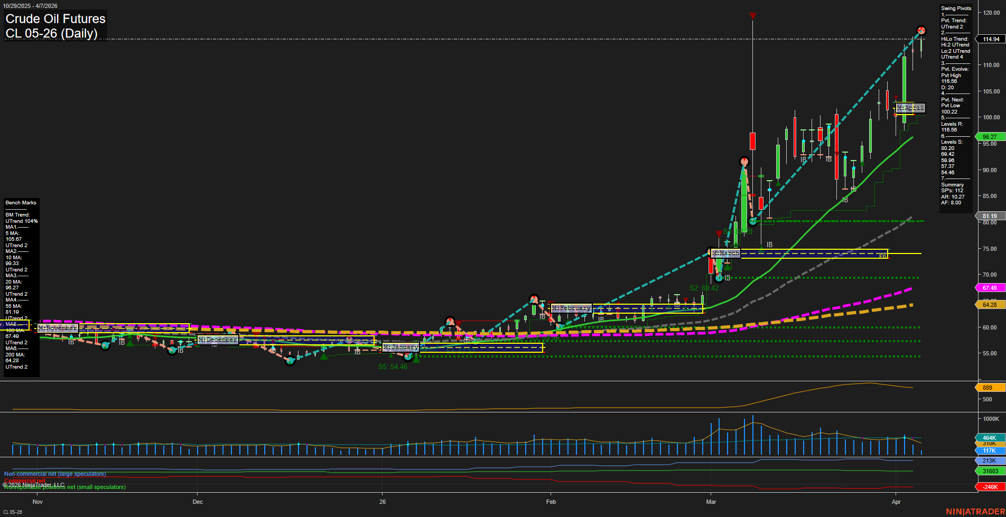Select the teal swing pivot circle at chart top right
This screenshot has height=517, width=1006.
click(921, 31)
